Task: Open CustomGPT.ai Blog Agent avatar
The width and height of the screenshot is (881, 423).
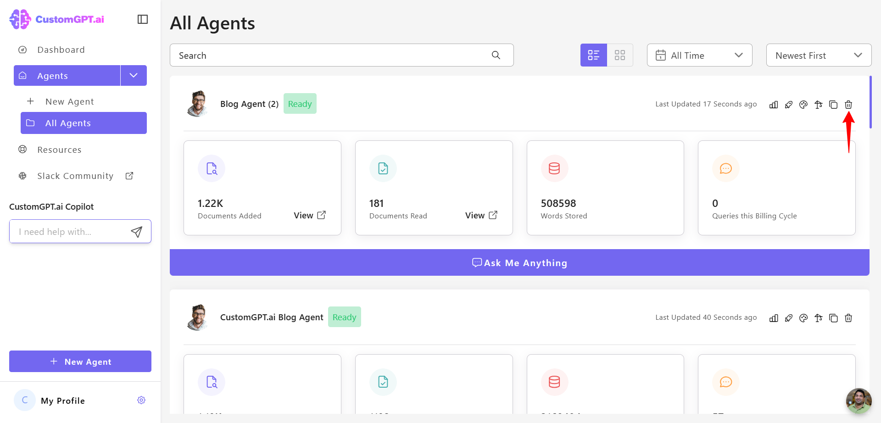Action: pyautogui.click(x=198, y=317)
